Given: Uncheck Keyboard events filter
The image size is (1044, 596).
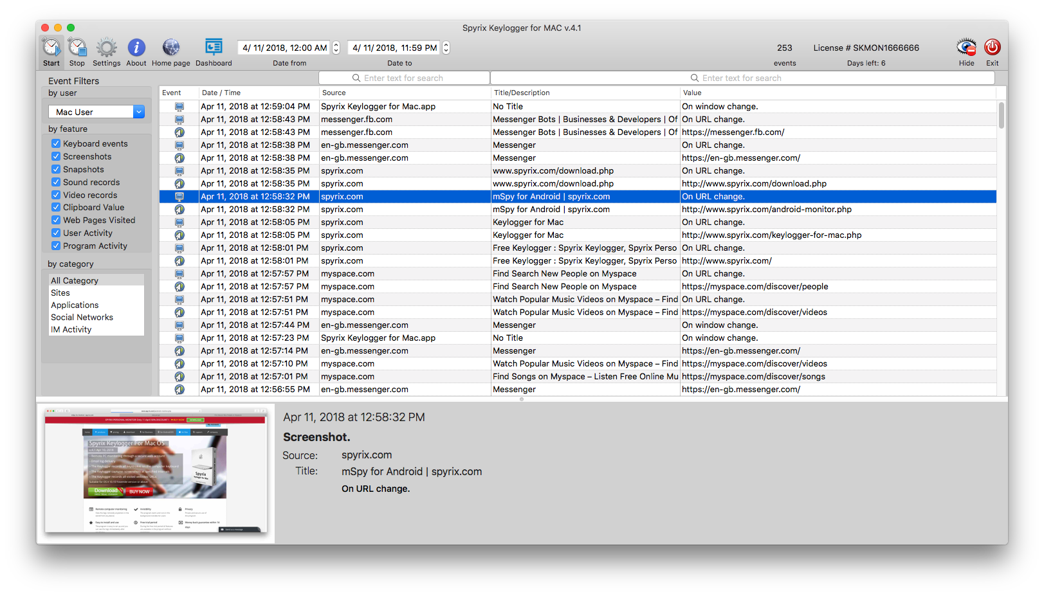Looking at the screenshot, I should (56, 143).
